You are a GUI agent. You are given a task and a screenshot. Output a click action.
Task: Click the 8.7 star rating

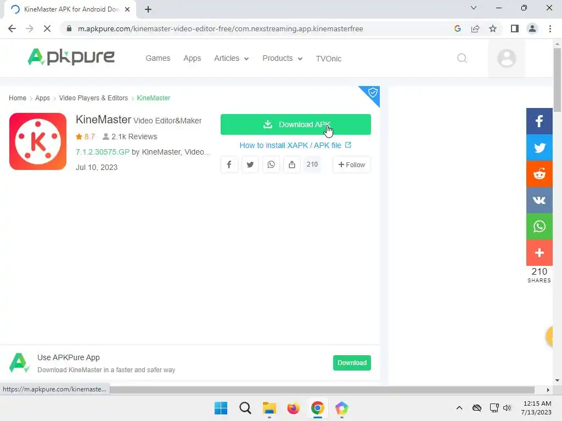(x=85, y=136)
